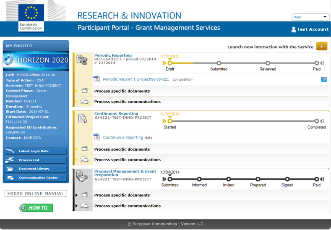The height and width of the screenshot is (230, 331).
Task: Expand Periodic Reporting process specific communications arrow
Action: pyautogui.click(x=76, y=102)
